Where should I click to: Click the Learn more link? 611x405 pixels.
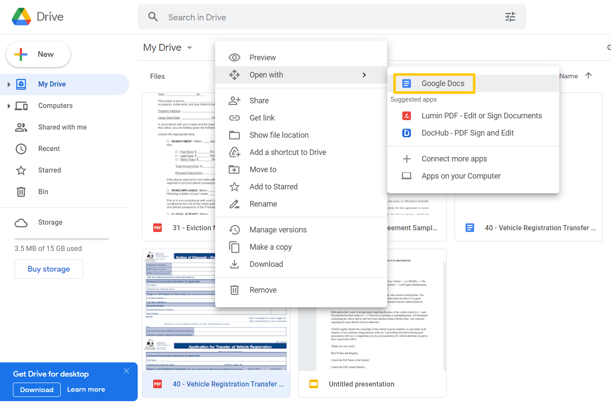click(86, 390)
